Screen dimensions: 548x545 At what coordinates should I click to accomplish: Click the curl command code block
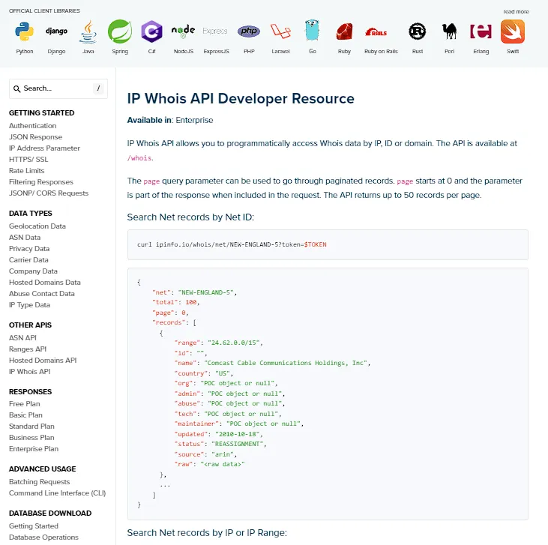point(328,244)
